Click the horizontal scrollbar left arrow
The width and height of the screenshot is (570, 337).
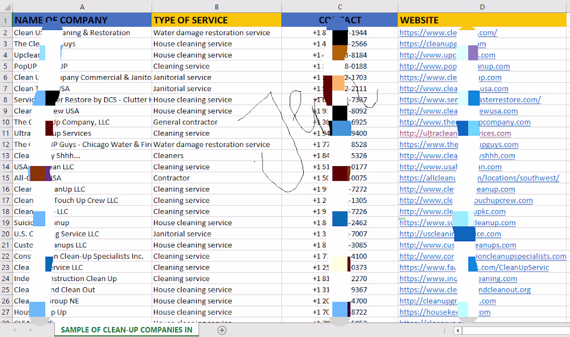(x=458, y=330)
